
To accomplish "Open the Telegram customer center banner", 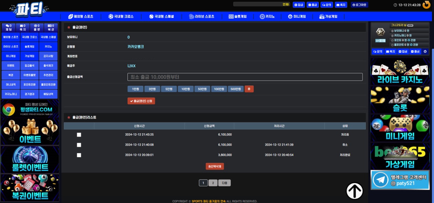I will click(400, 180).
